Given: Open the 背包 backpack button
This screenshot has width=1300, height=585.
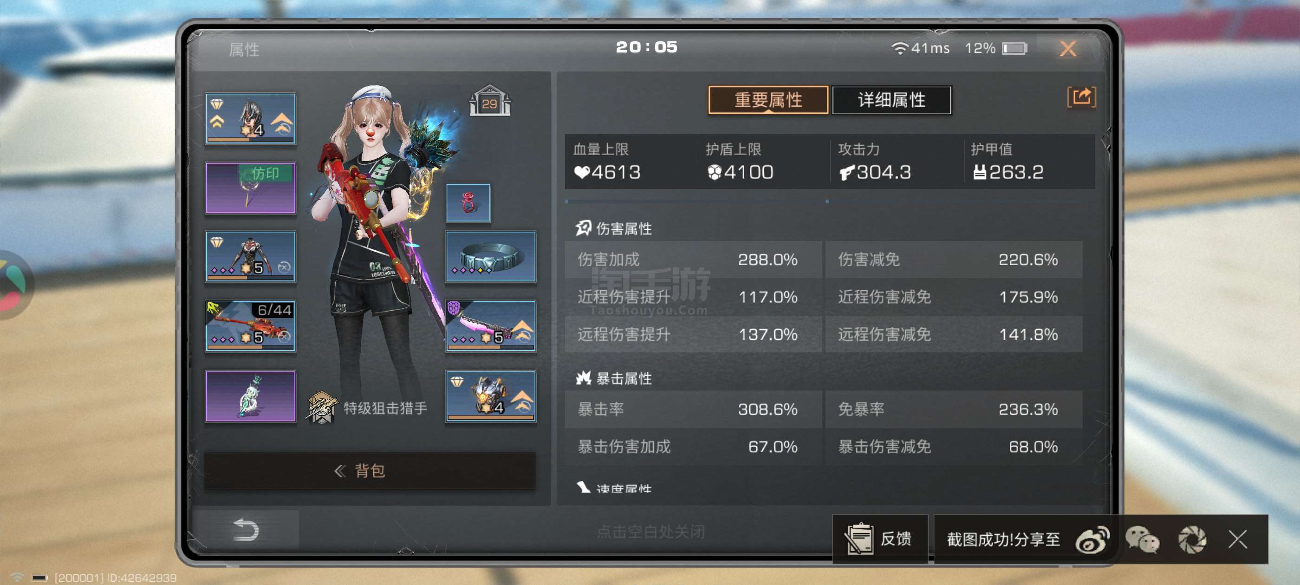Looking at the screenshot, I should pos(370,470).
